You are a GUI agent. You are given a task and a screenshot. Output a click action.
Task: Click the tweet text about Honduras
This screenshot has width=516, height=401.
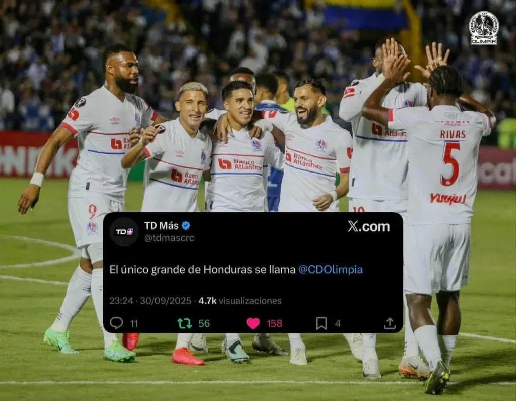point(236,270)
